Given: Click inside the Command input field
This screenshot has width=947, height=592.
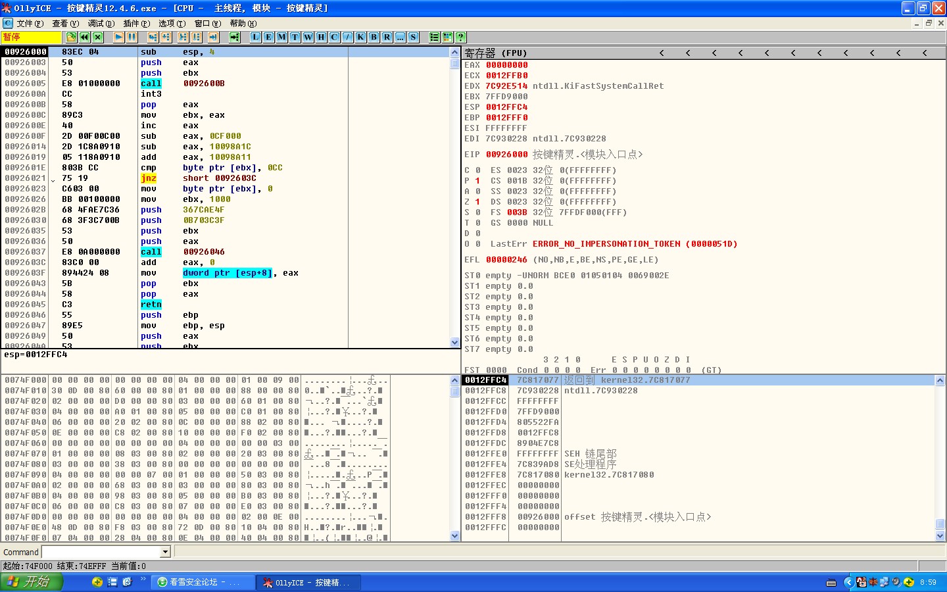Looking at the screenshot, I should [100, 552].
